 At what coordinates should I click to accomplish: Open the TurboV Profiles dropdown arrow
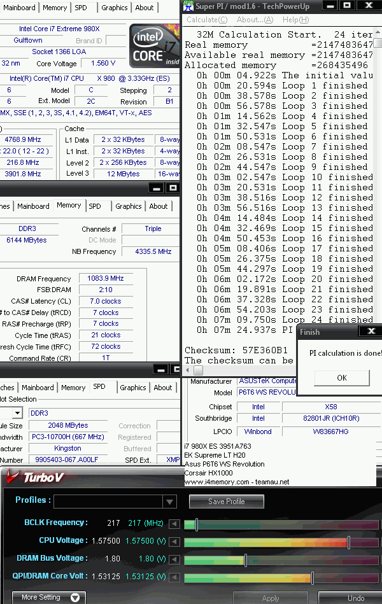[x=169, y=502]
